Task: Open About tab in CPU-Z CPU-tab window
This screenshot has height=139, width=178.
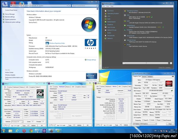Action: pos(38,87)
